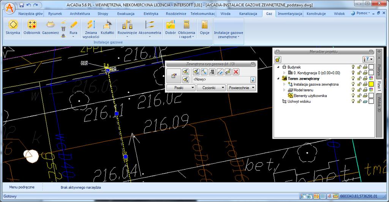Click Menu podręczne in bottom bar
The image size is (389, 202).
22,187
